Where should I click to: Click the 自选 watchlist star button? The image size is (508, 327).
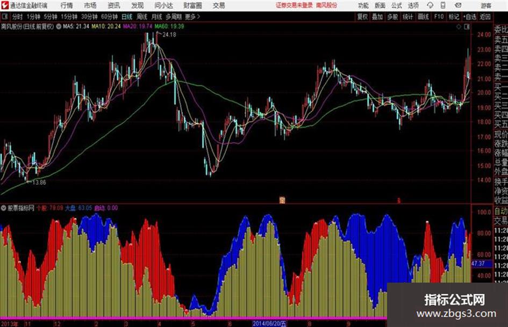(469, 17)
